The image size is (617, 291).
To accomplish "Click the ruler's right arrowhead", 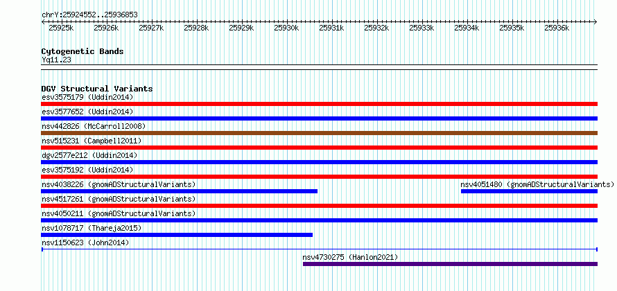I will coord(596,21).
